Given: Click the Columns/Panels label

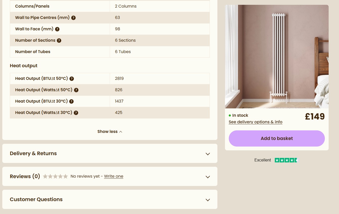Looking at the screenshot, I should (x=32, y=6).
